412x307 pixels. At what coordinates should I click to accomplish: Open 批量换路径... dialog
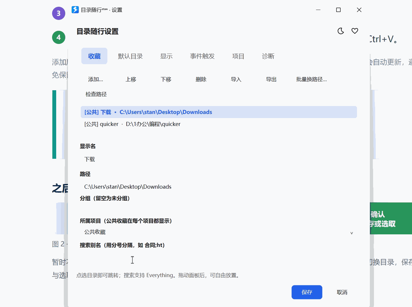tap(311, 79)
